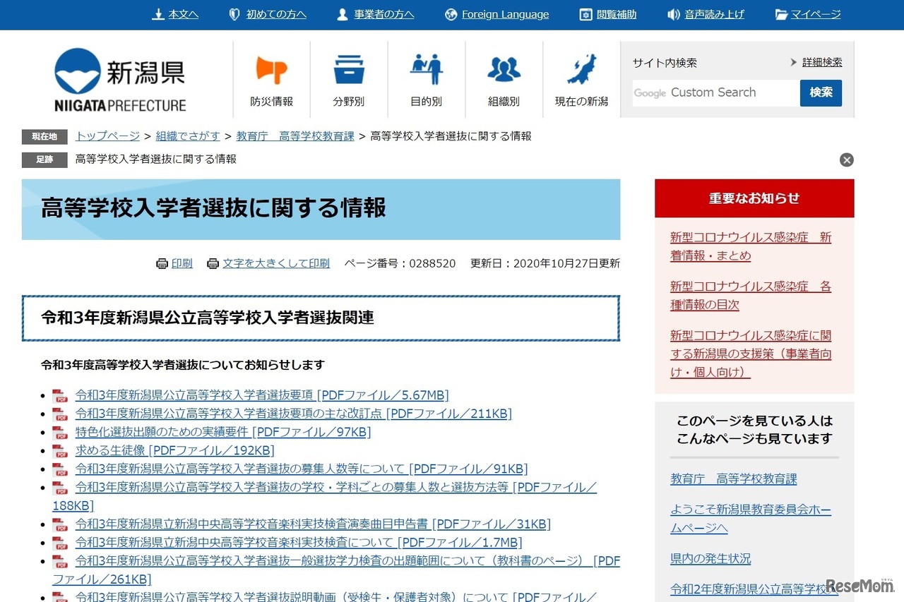
Task: Open 防災情報 (disaster prevention) via megaphone icon
Action: click(270, 68)
